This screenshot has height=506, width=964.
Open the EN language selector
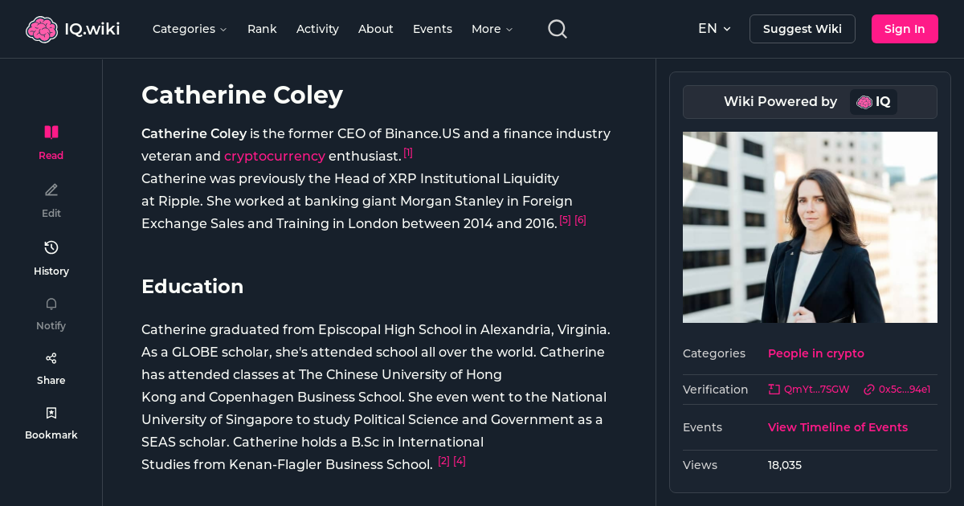tap(713, 28)
